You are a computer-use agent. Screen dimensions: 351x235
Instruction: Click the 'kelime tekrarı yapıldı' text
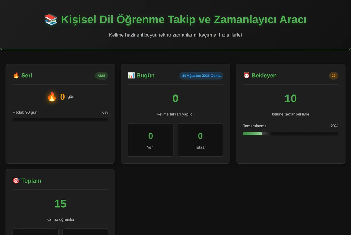click(x=175, y=114)
